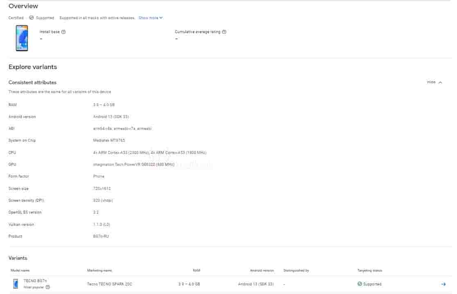
Task: Select the TECNO BG7n model name
Action: (36, 281)
